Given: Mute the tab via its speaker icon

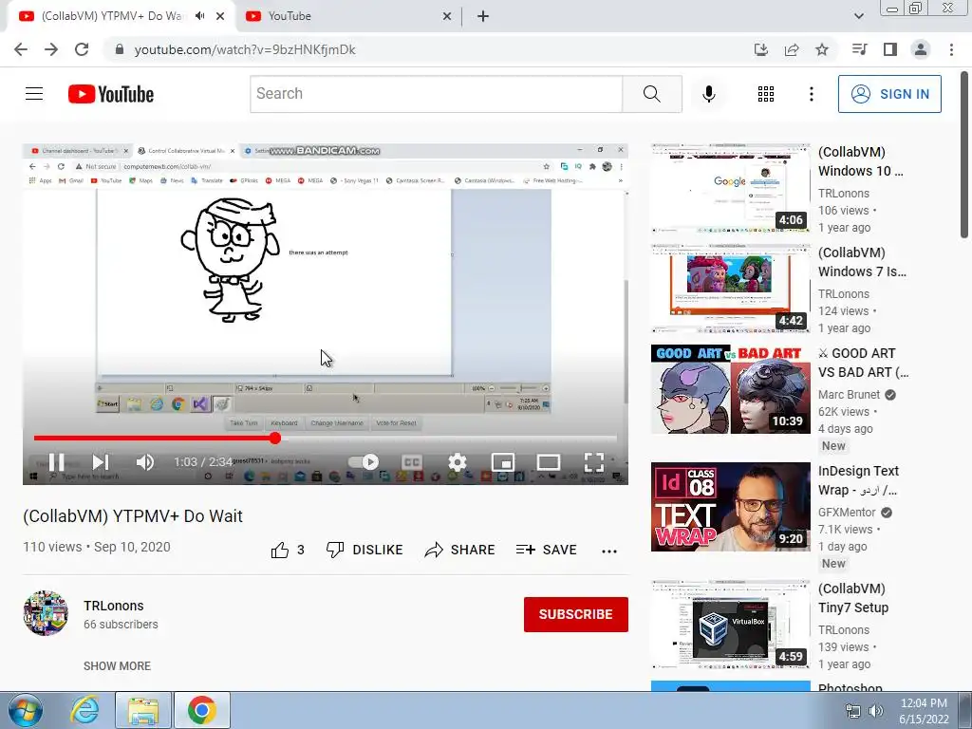Looking at the screenshot, I should click(199, 16).
